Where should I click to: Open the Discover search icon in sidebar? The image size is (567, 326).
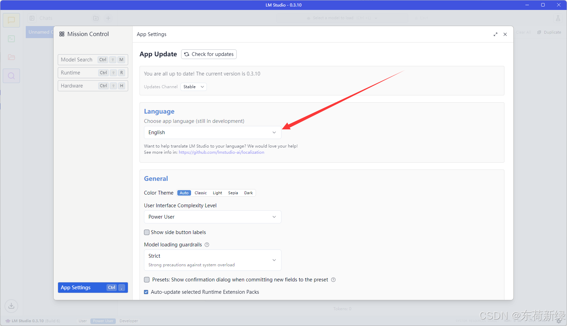(11, 76)
